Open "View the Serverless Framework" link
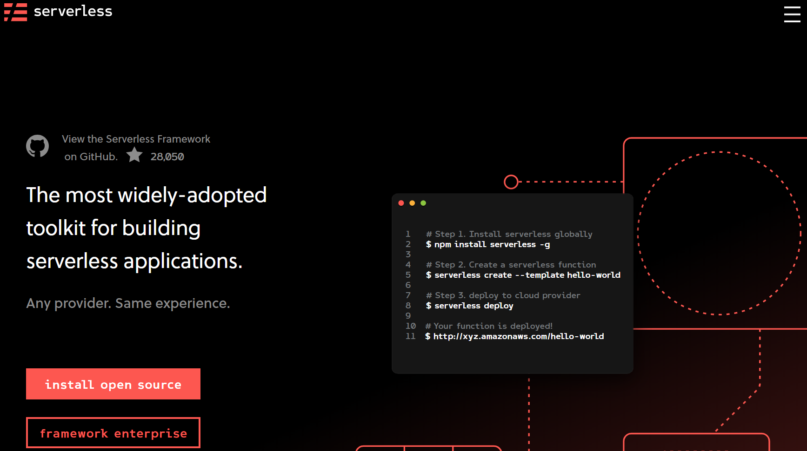Image resolution: width=807 pixels, height=451 pixels. pos(136,139)
